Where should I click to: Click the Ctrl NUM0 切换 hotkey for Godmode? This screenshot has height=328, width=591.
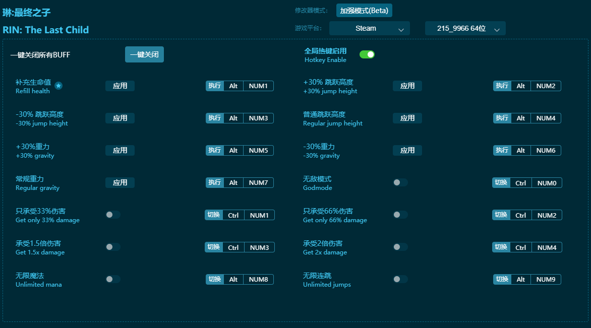[527, 182]
